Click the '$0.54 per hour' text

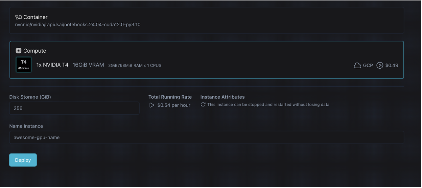tap(174, 105)
